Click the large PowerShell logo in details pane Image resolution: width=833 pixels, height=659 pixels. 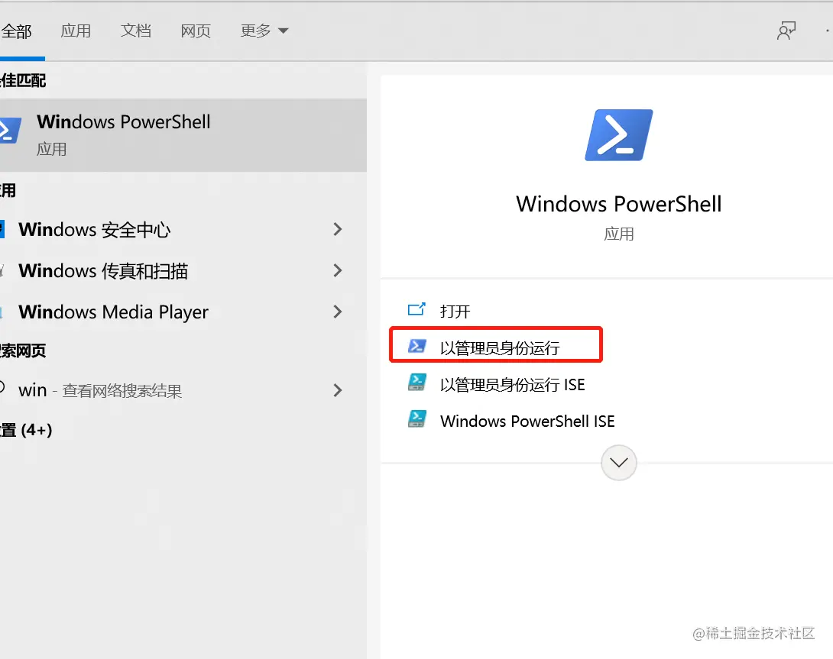coord(619,135)
